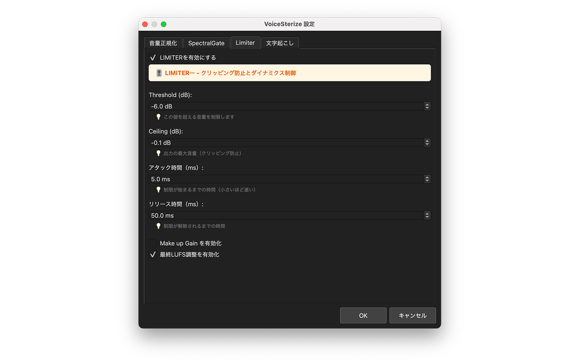Click the hint text この値を超える音量を制限します
The height and width of the screenshot is (363, 580).
[x=199, y=117]
